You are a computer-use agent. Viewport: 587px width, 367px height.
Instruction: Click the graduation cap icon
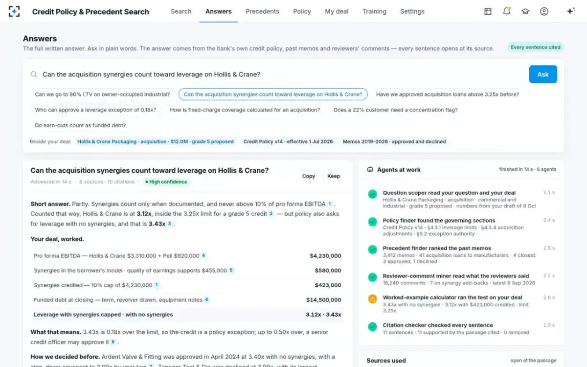[x=525, y=11]
